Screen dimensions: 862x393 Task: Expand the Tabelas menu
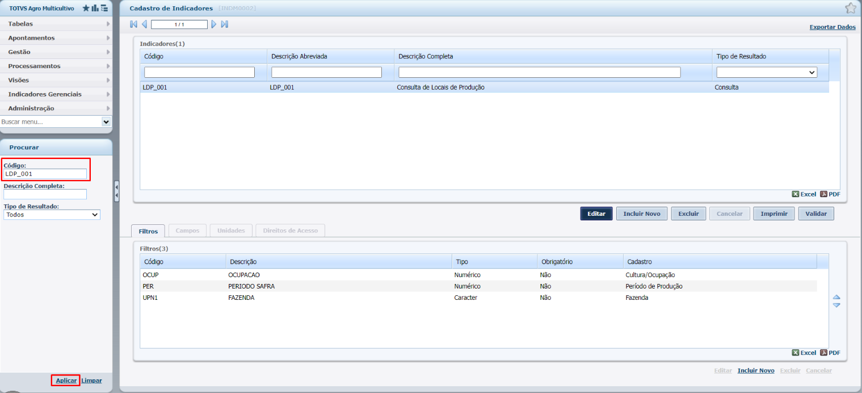56,24
